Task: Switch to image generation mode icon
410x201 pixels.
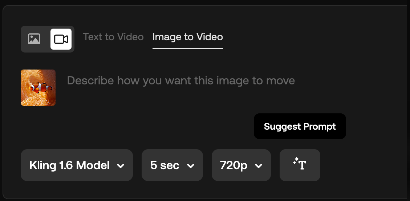Action: (34, 39)
